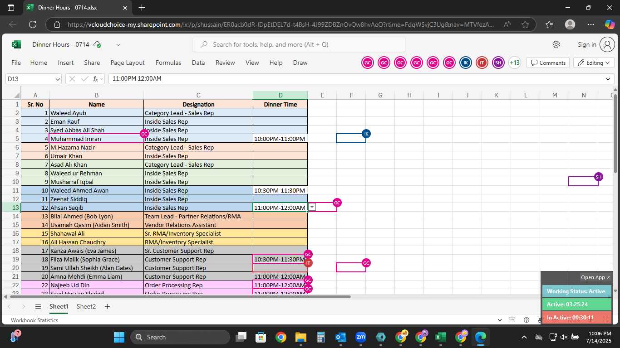Viewport: 620px width, 348px height.
Task: Open the Favorites list icon
Action: pyautogui.click(x=550, y=24)
